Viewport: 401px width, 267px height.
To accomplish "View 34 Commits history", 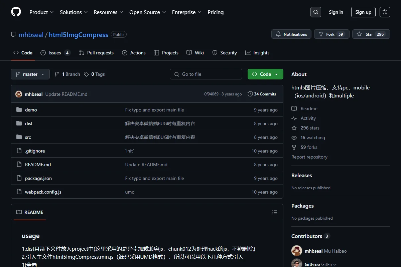I will (x=262, y=94).
